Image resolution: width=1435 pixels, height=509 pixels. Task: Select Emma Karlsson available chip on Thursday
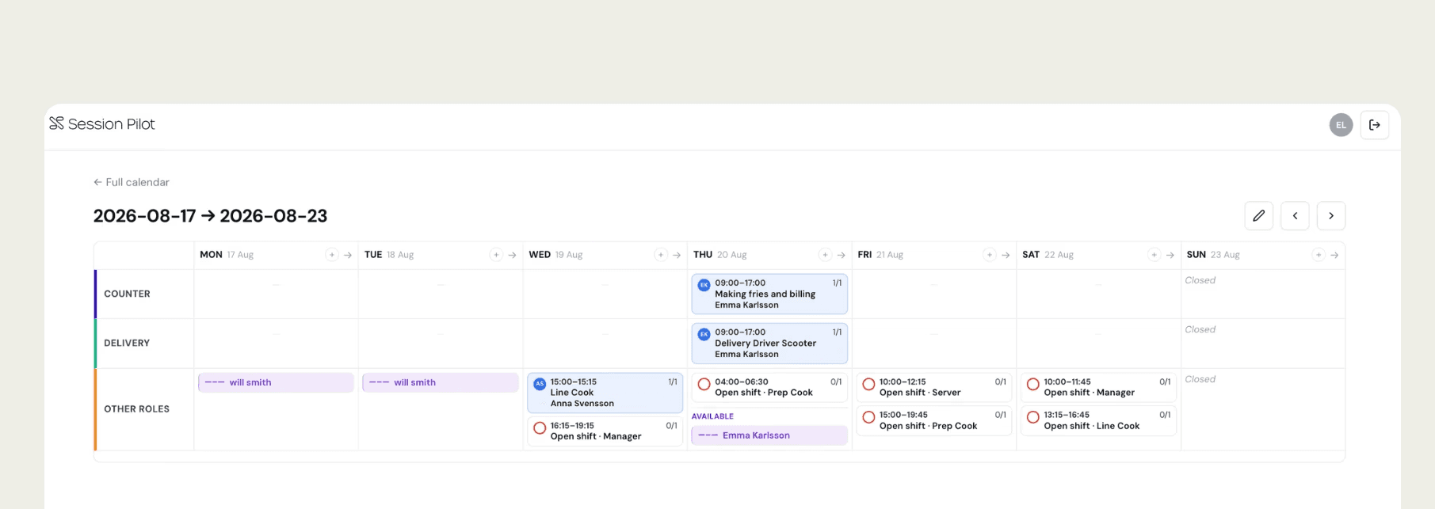769,435
